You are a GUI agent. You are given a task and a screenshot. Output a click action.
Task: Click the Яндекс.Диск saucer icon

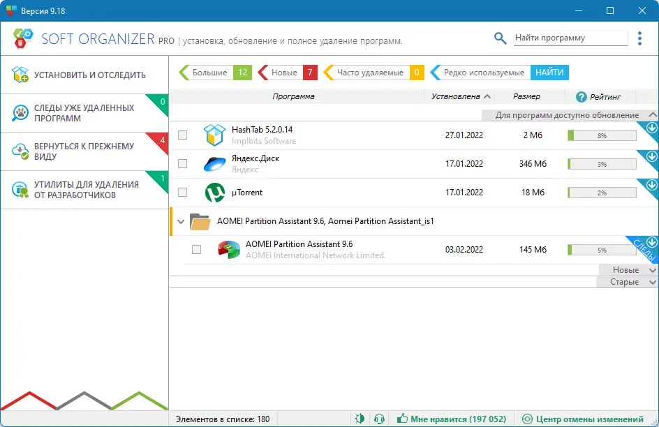214,164
